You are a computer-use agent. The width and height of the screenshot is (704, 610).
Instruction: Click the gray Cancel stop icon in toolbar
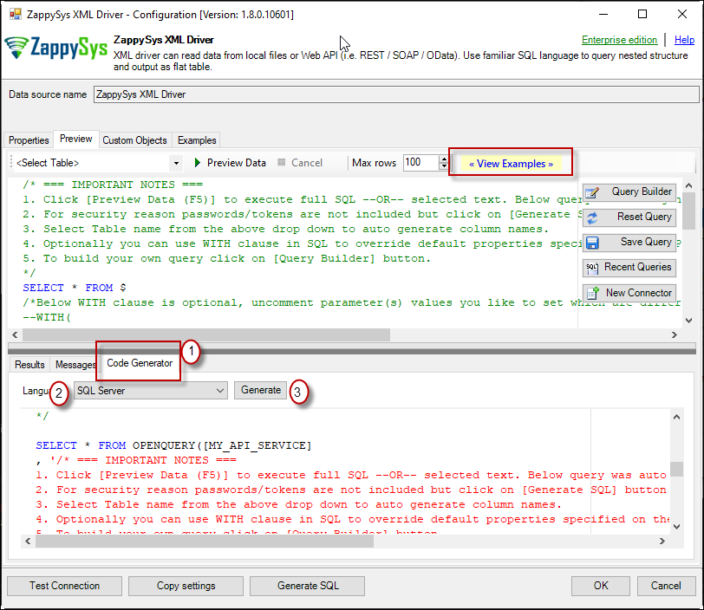282,162
